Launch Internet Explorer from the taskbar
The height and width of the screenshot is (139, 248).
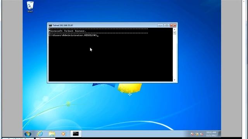tap(40, 134)
